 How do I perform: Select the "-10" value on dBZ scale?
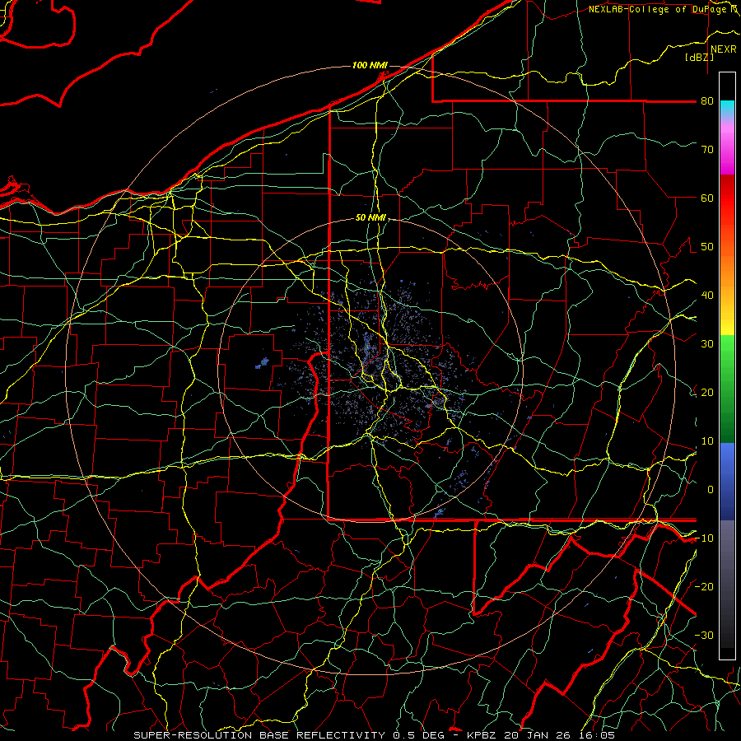(x=704, y=538)
